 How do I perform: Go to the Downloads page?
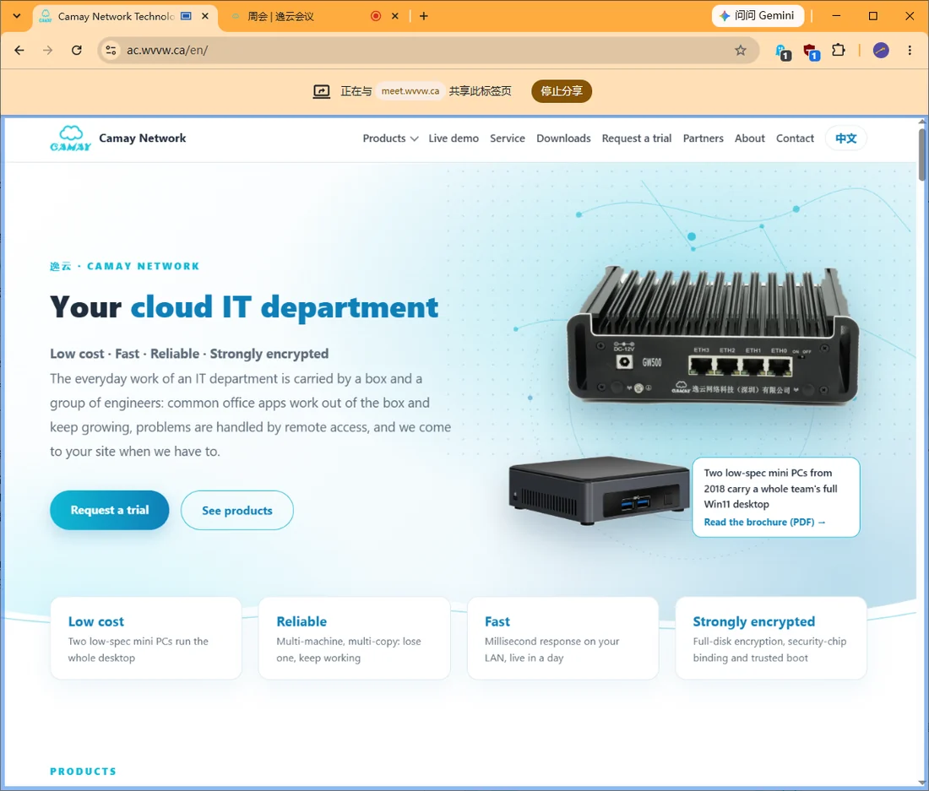coord(563,138)
